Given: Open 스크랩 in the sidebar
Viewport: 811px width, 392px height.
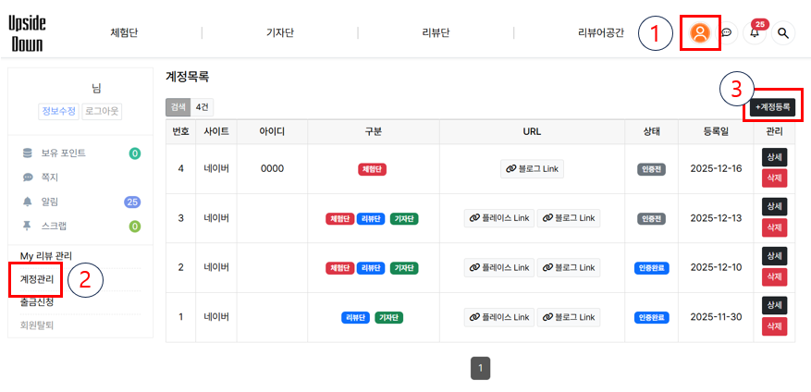Looking at the screenshot, I should [x=55, y=226].
